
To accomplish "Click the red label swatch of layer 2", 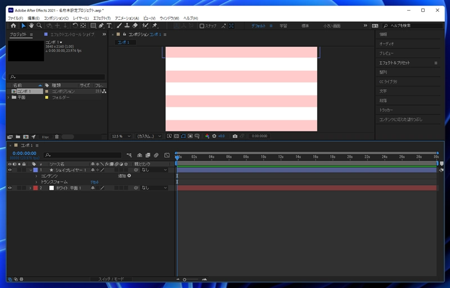I will (x=35, y=188).
